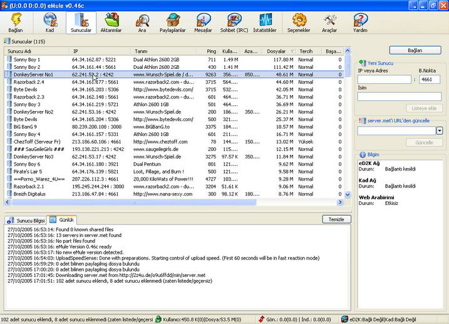
Task: Sort by Sunucu Adı column header
Action: 37,51
